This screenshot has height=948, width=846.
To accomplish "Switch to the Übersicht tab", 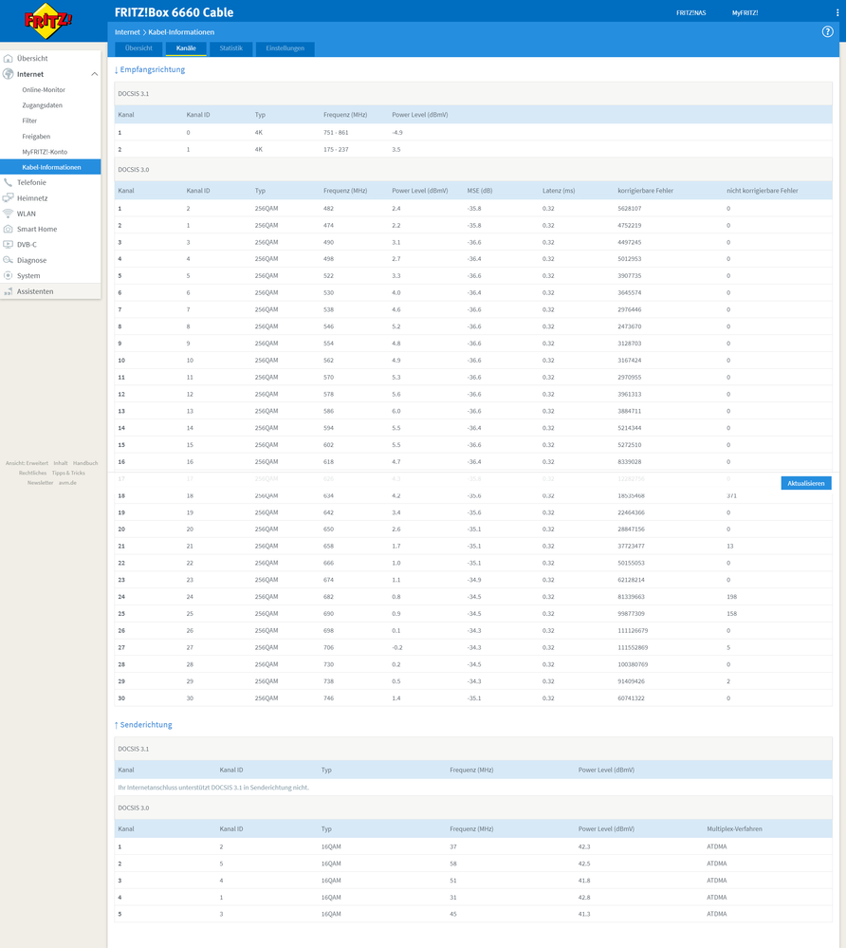I will coord(139,48).
